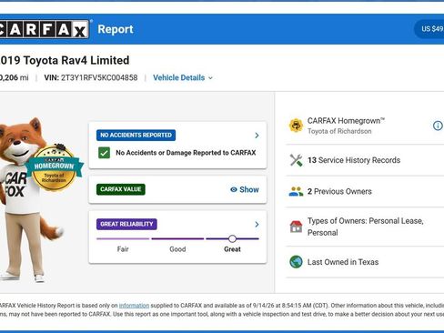Click the Toyota of Richardson text under CARFAX Homegrown
The width and height of the screenshot is (444, 333).
point(339,131)
